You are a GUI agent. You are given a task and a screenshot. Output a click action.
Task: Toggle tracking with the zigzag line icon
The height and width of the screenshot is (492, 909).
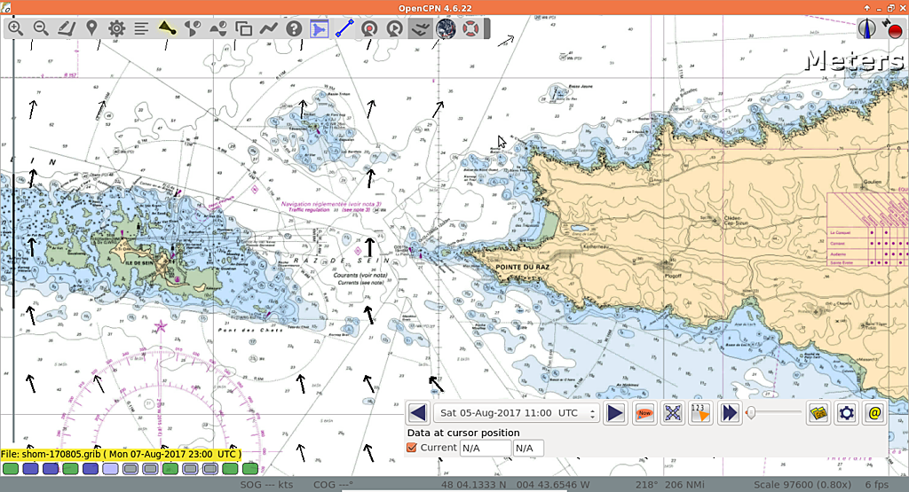coord(268,27)
